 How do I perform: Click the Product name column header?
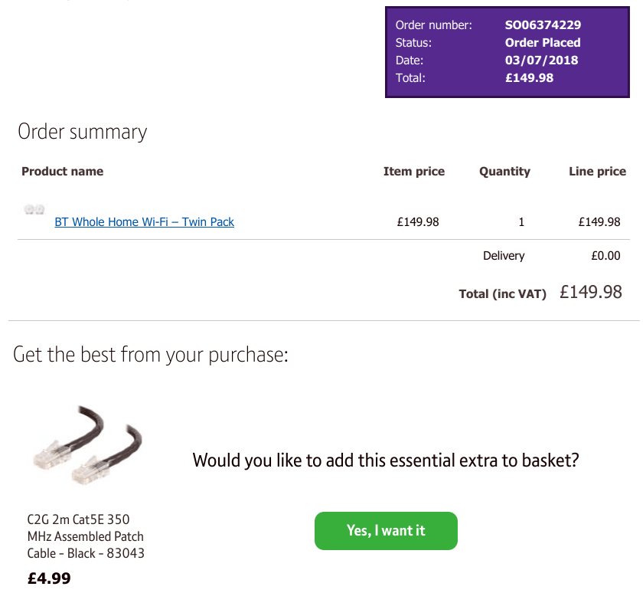63,171
